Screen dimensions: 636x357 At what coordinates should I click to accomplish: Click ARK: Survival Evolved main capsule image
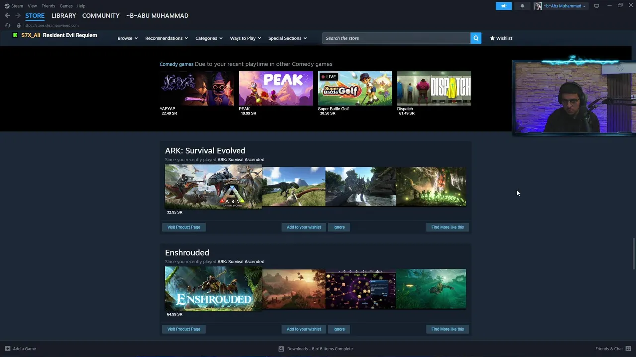click(214, 187)
